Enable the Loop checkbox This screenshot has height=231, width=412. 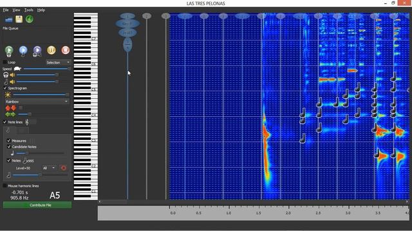point(5,62)
